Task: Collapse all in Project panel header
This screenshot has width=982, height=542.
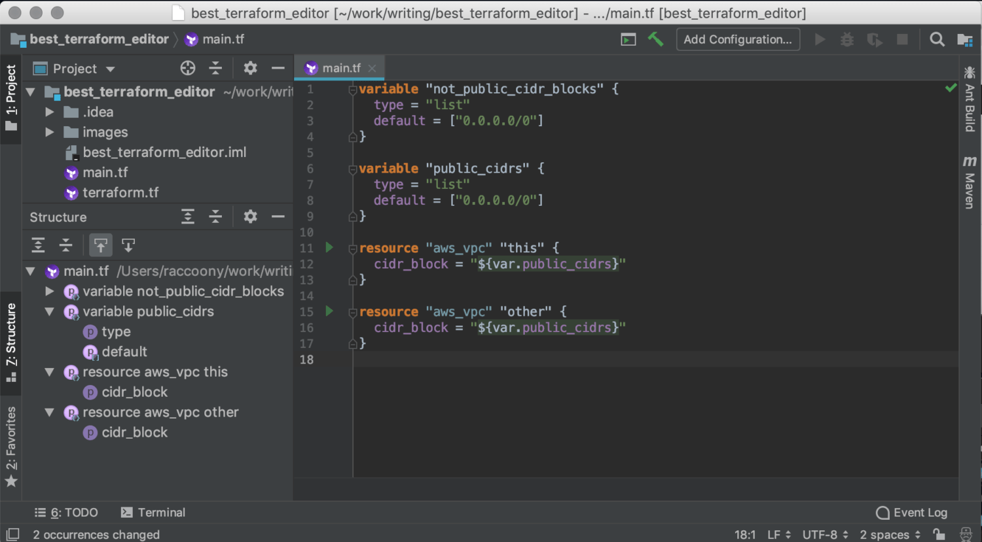Action: 215,68
